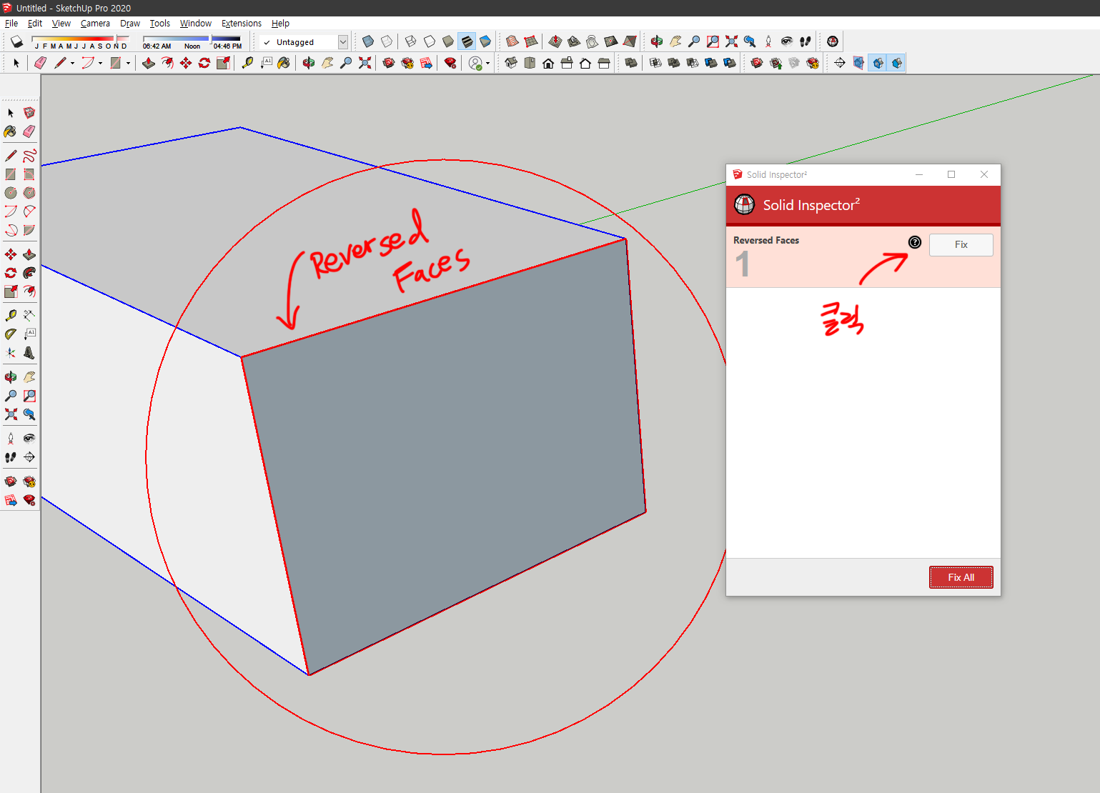
Task: Select the Sandbox Smoove tool
Action: point(555,41)
